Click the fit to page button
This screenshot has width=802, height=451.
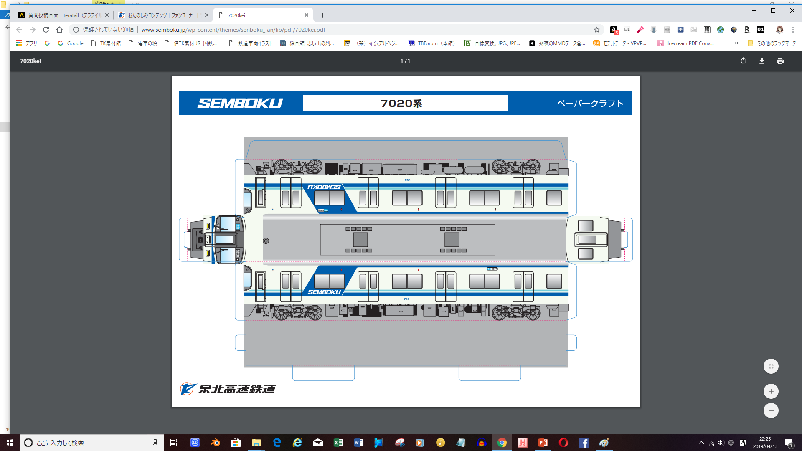point(771,366)
